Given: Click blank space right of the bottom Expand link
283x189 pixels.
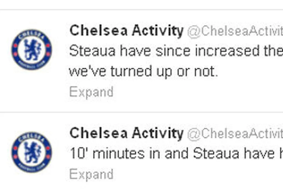Looking at the screenshot, I should pyautogui.click(x=189, y=174).
